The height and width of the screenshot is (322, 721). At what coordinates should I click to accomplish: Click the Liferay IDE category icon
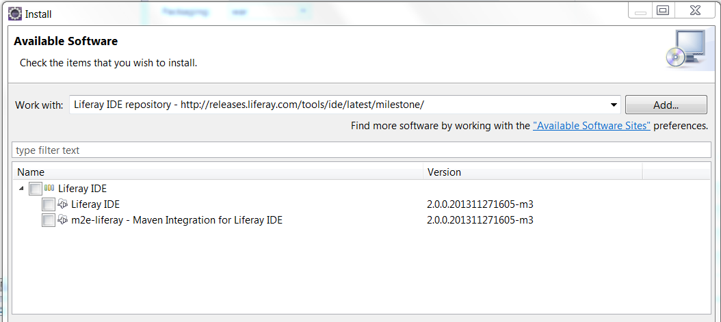pos(49,188)
